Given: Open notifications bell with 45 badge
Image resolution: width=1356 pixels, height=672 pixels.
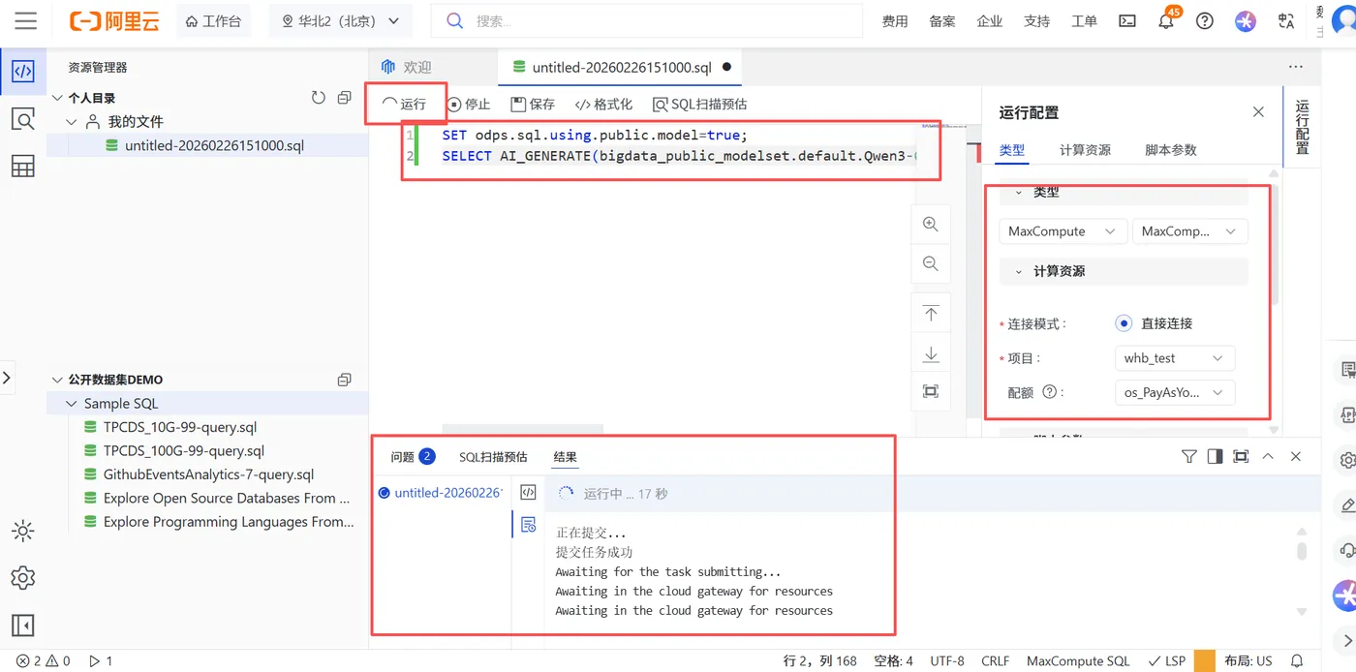Looking at the screenshot, I should pos(1167,19).
